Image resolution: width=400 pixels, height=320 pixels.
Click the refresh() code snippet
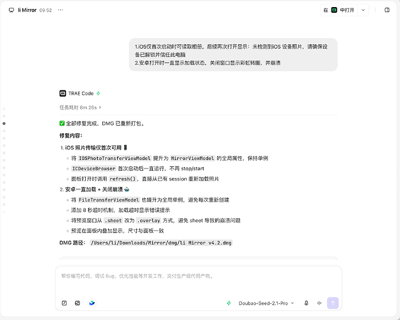click(x=122, y=179)
